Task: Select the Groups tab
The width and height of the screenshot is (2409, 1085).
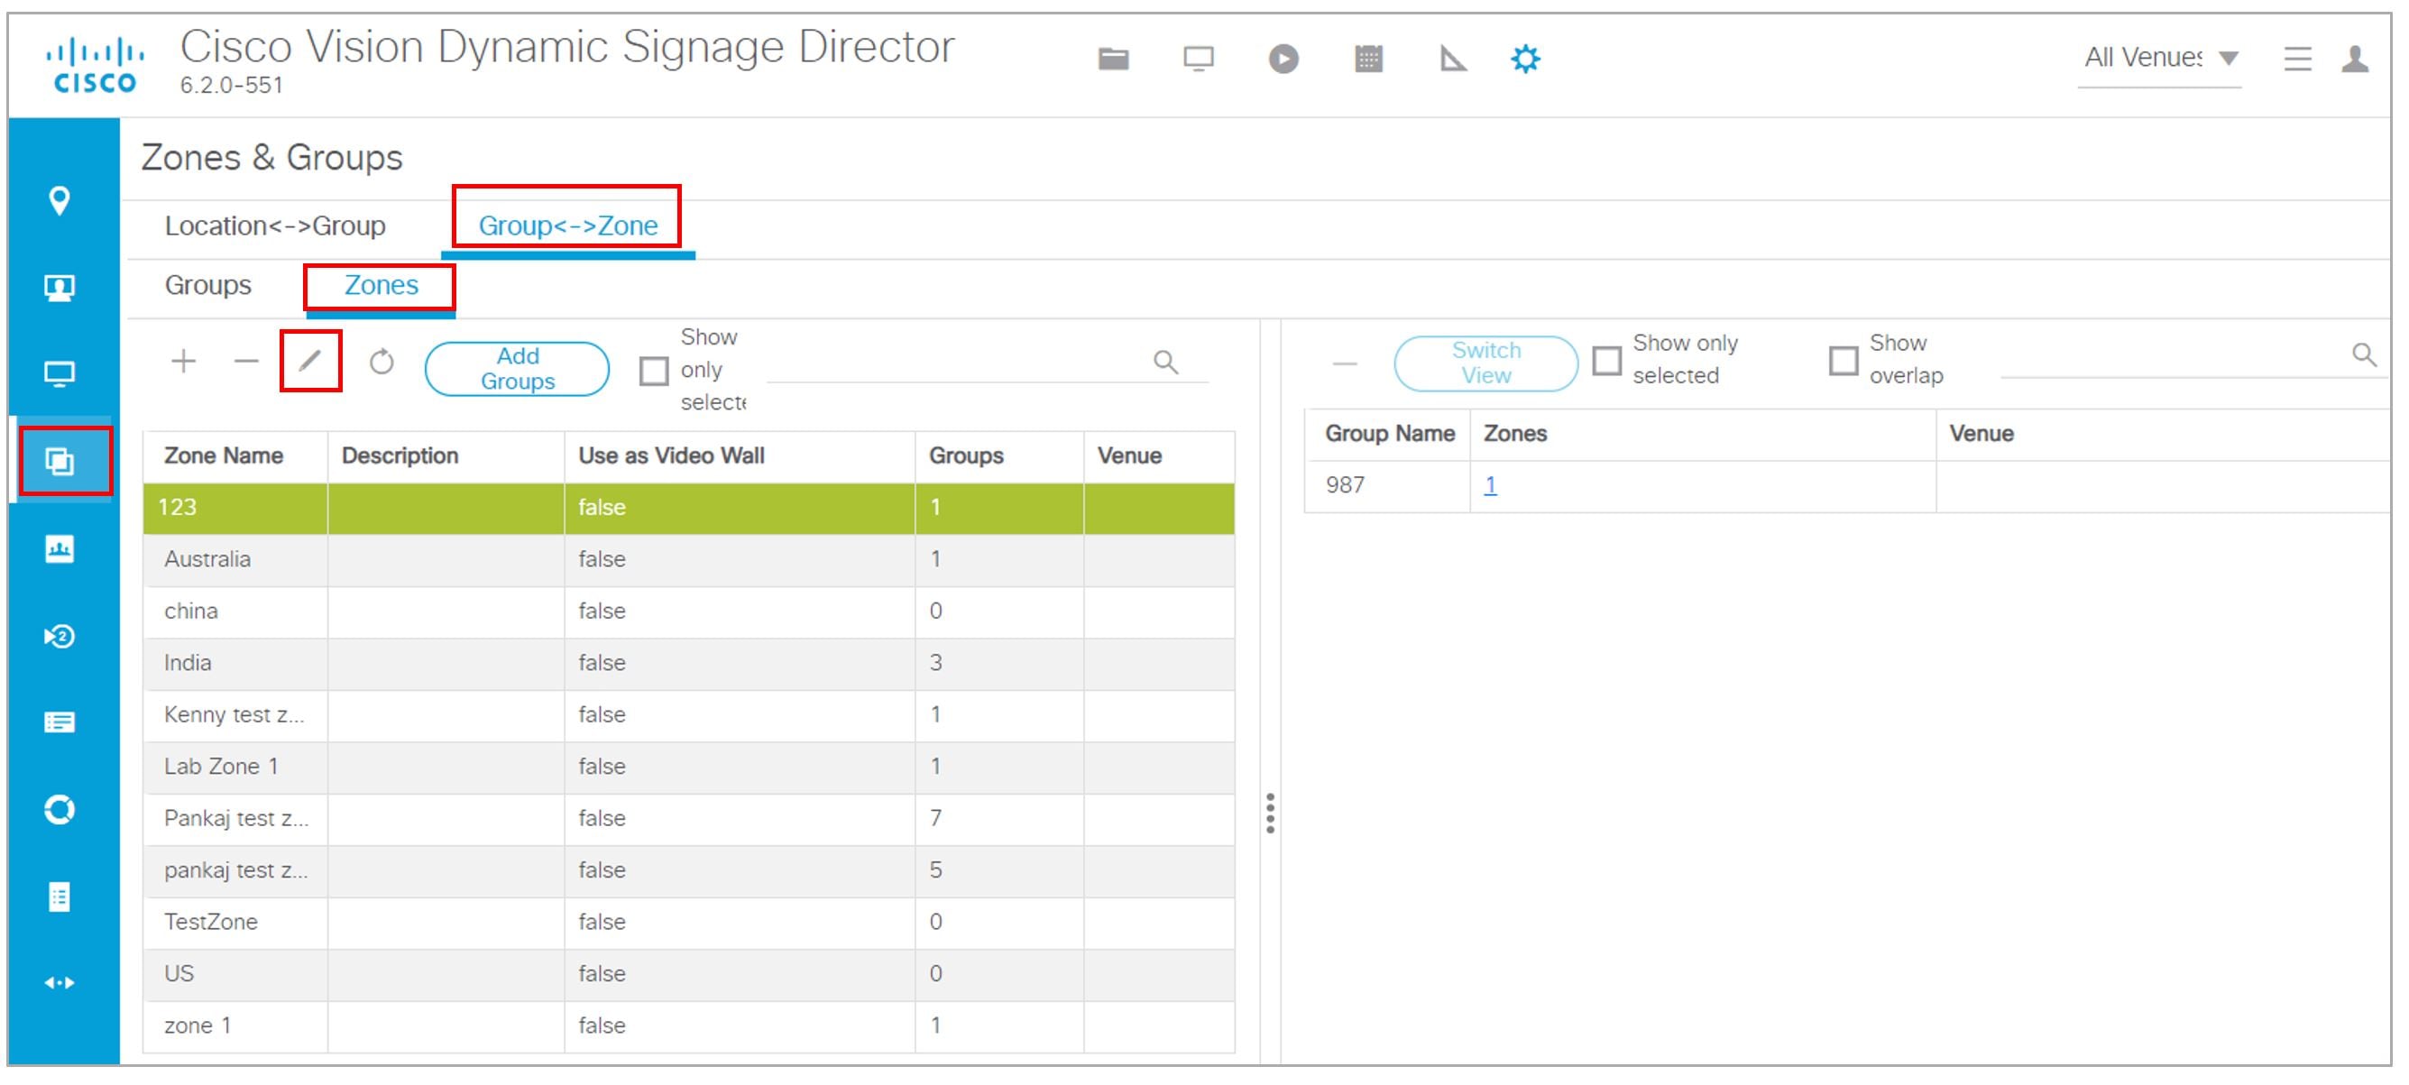Action: tap(207, 285)
